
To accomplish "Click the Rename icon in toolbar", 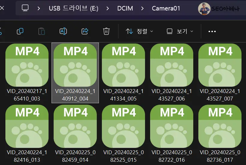I will [63, 31].
